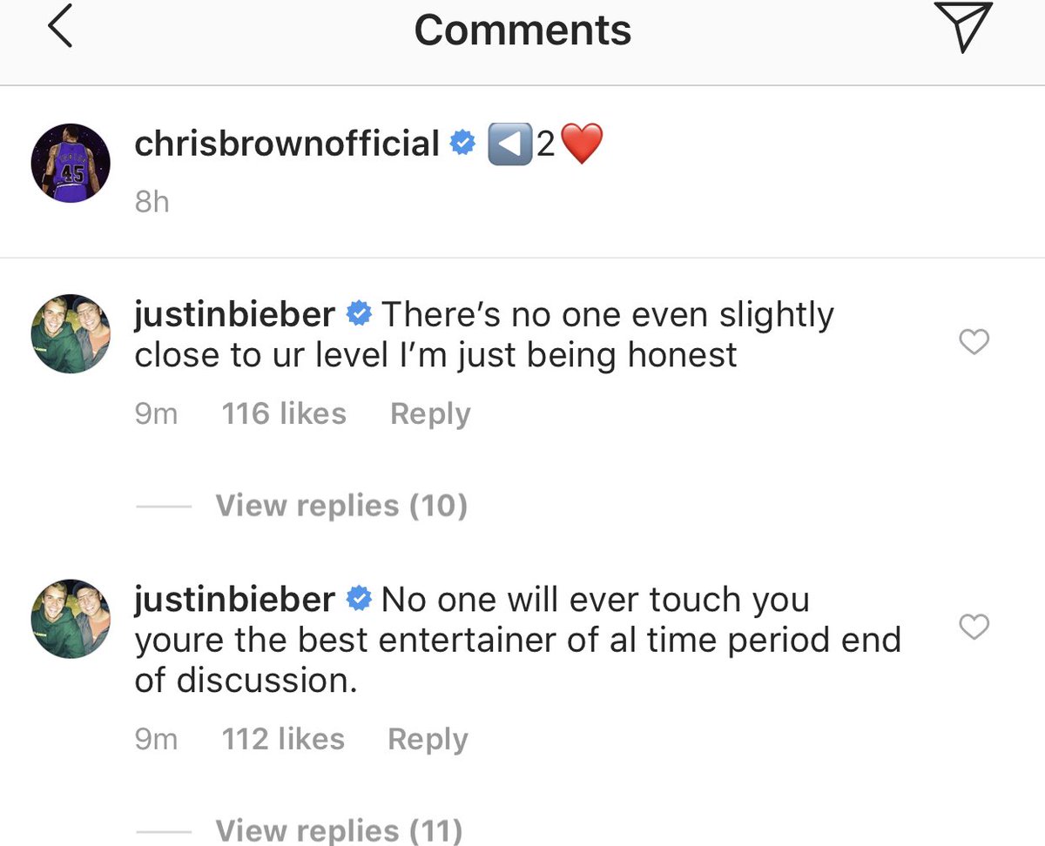Expand View replies (11)
Screen dimensions: 1045x846
pos(339,829)
